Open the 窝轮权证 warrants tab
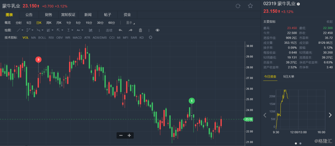 tap(68, 15)
